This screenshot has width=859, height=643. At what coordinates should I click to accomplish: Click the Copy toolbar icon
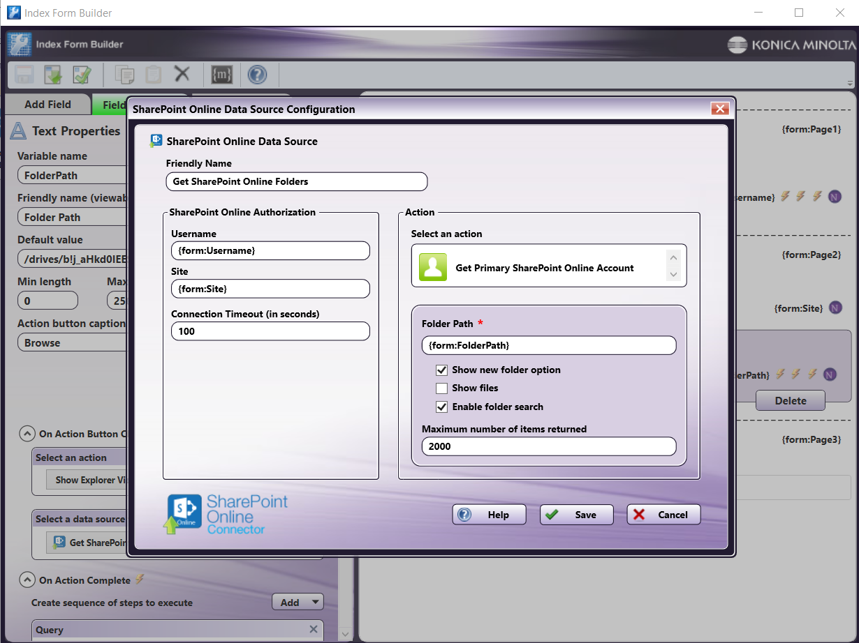click(x=125, y=74)
